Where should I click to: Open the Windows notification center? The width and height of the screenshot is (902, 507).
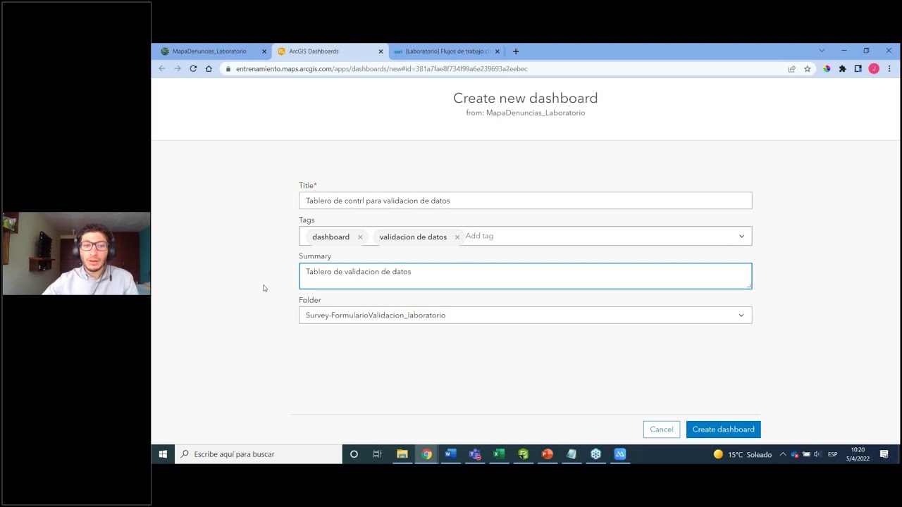[x=884, y=454]
